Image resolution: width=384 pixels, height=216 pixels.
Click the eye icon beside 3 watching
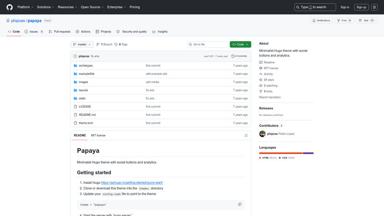click(261, 86)
